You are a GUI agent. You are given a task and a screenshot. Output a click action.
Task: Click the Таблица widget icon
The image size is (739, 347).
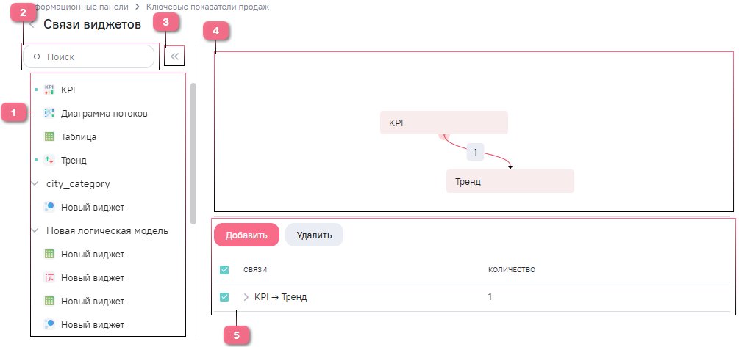pyautogui.click(x=49, y=136)
